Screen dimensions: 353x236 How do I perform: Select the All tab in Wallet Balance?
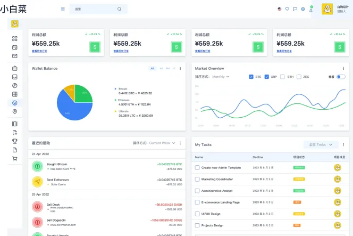pos(153,68)
